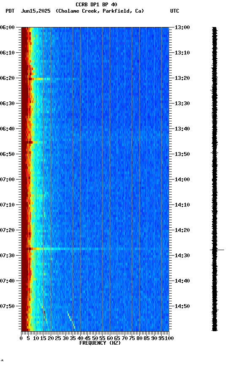This screenshot has width=233, height=365.
Task: Click the 06:00 PDT time label
Action: (7, 27)
